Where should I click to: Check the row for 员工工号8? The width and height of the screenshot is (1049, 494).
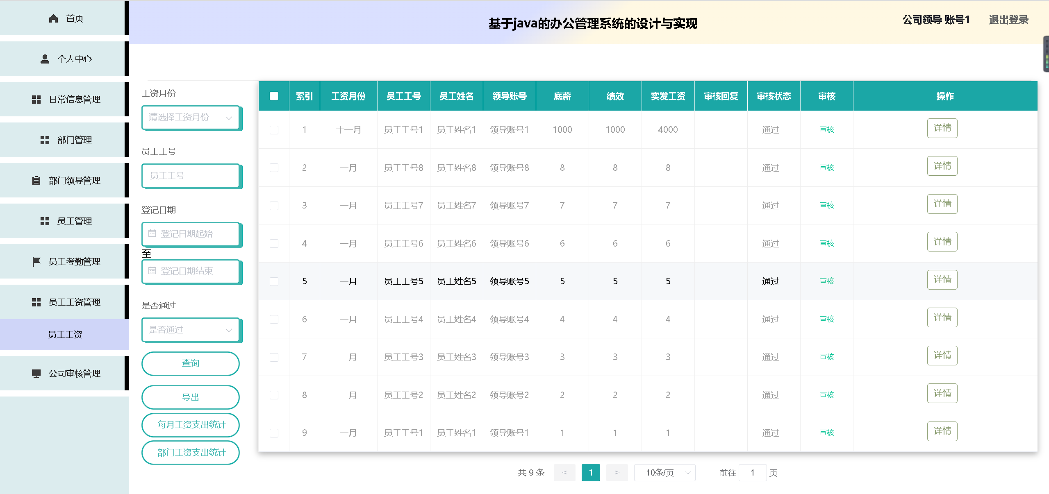274,168
